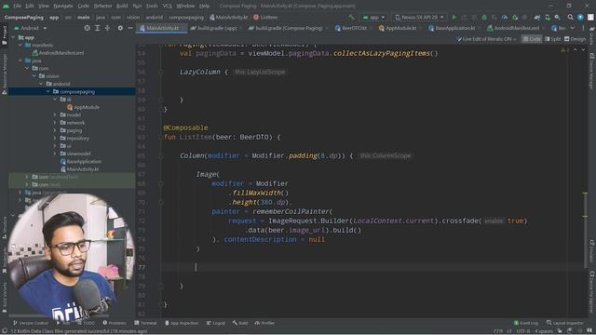This screenshot has height=335, width=596.
Task: Expand the model package
Action: click(55, 114)
